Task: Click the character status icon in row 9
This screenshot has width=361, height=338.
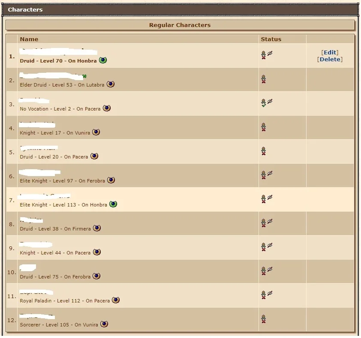Action: point(263,247)
